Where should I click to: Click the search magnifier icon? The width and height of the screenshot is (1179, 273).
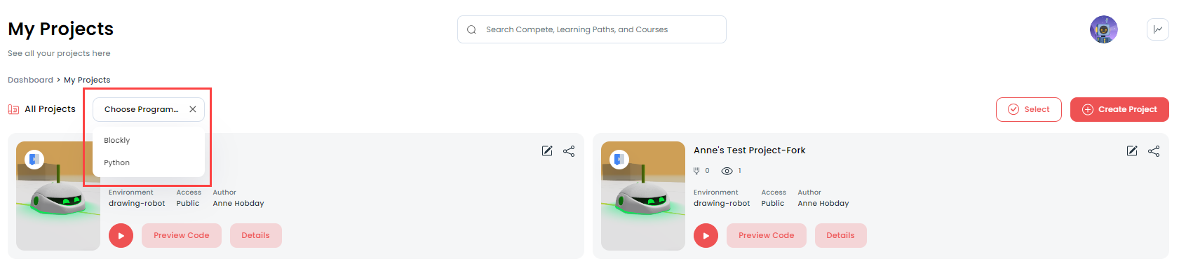[x=471, y=29]
